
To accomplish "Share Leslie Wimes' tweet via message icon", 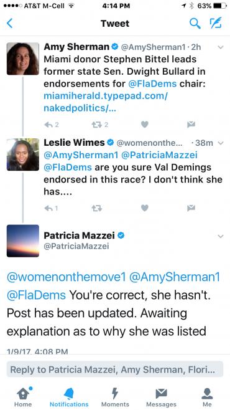I will click(x=191, y=208).
